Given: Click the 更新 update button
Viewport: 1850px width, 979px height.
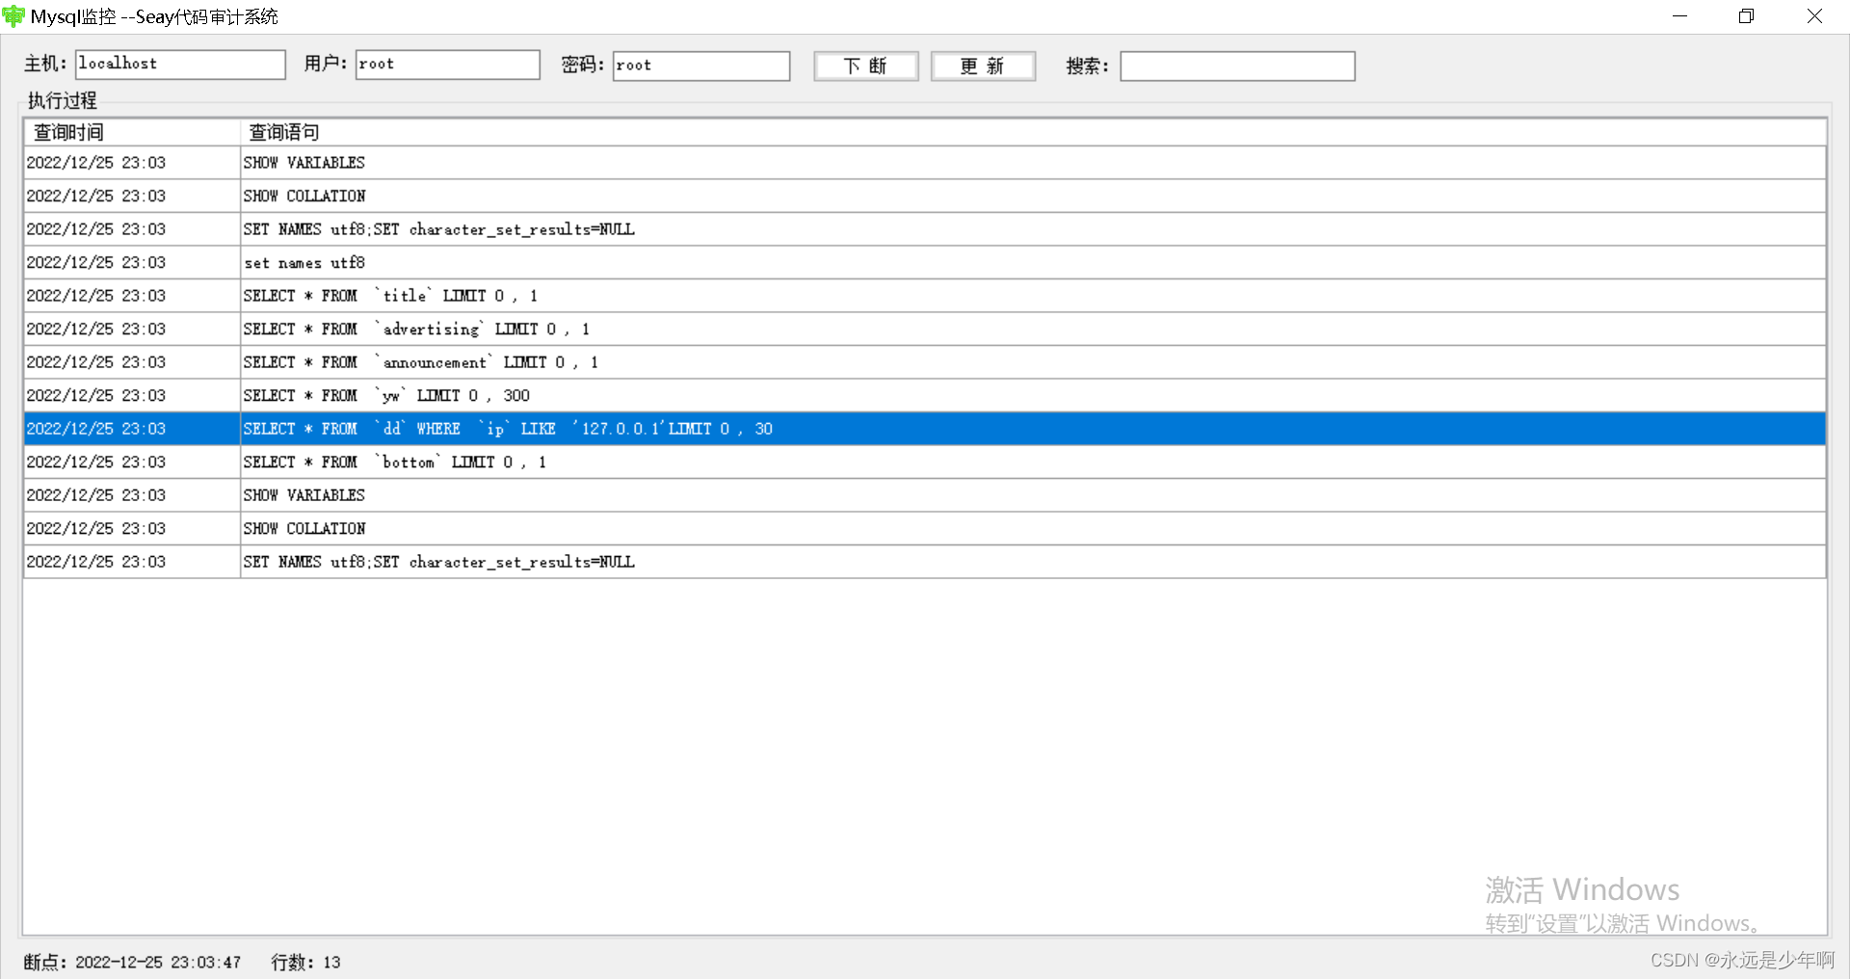Looking at the screenshot, I should tap(983, 66).
